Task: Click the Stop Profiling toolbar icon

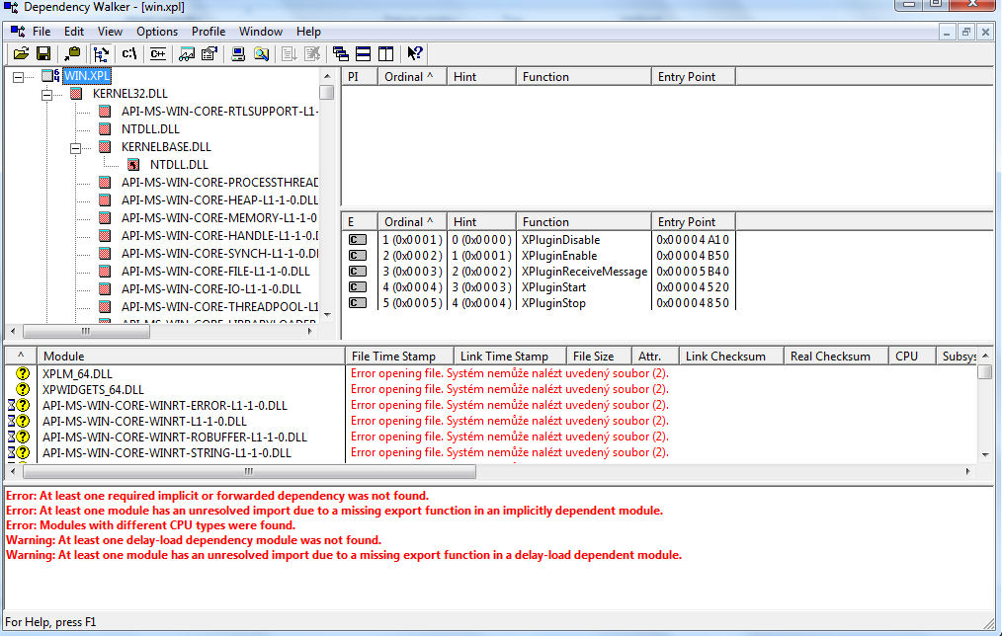Action: [x=312, y=53]
